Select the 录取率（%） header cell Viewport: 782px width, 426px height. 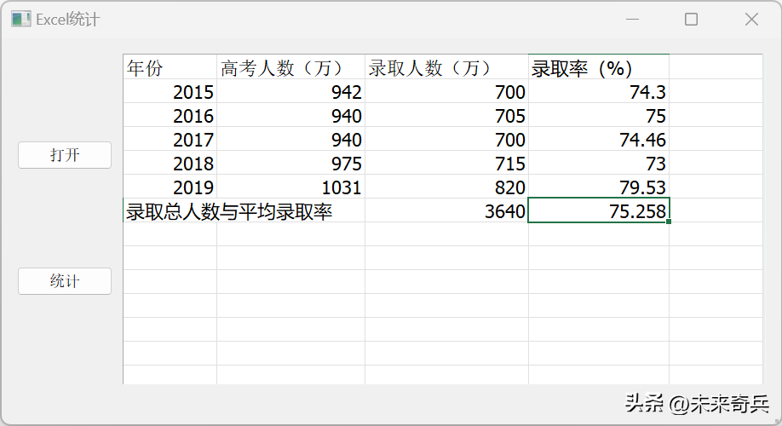tap(599, 66)
